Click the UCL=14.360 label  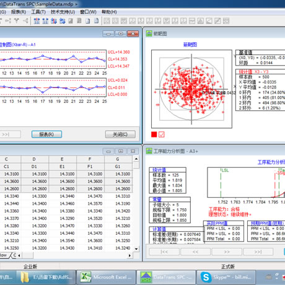point(119,52)
